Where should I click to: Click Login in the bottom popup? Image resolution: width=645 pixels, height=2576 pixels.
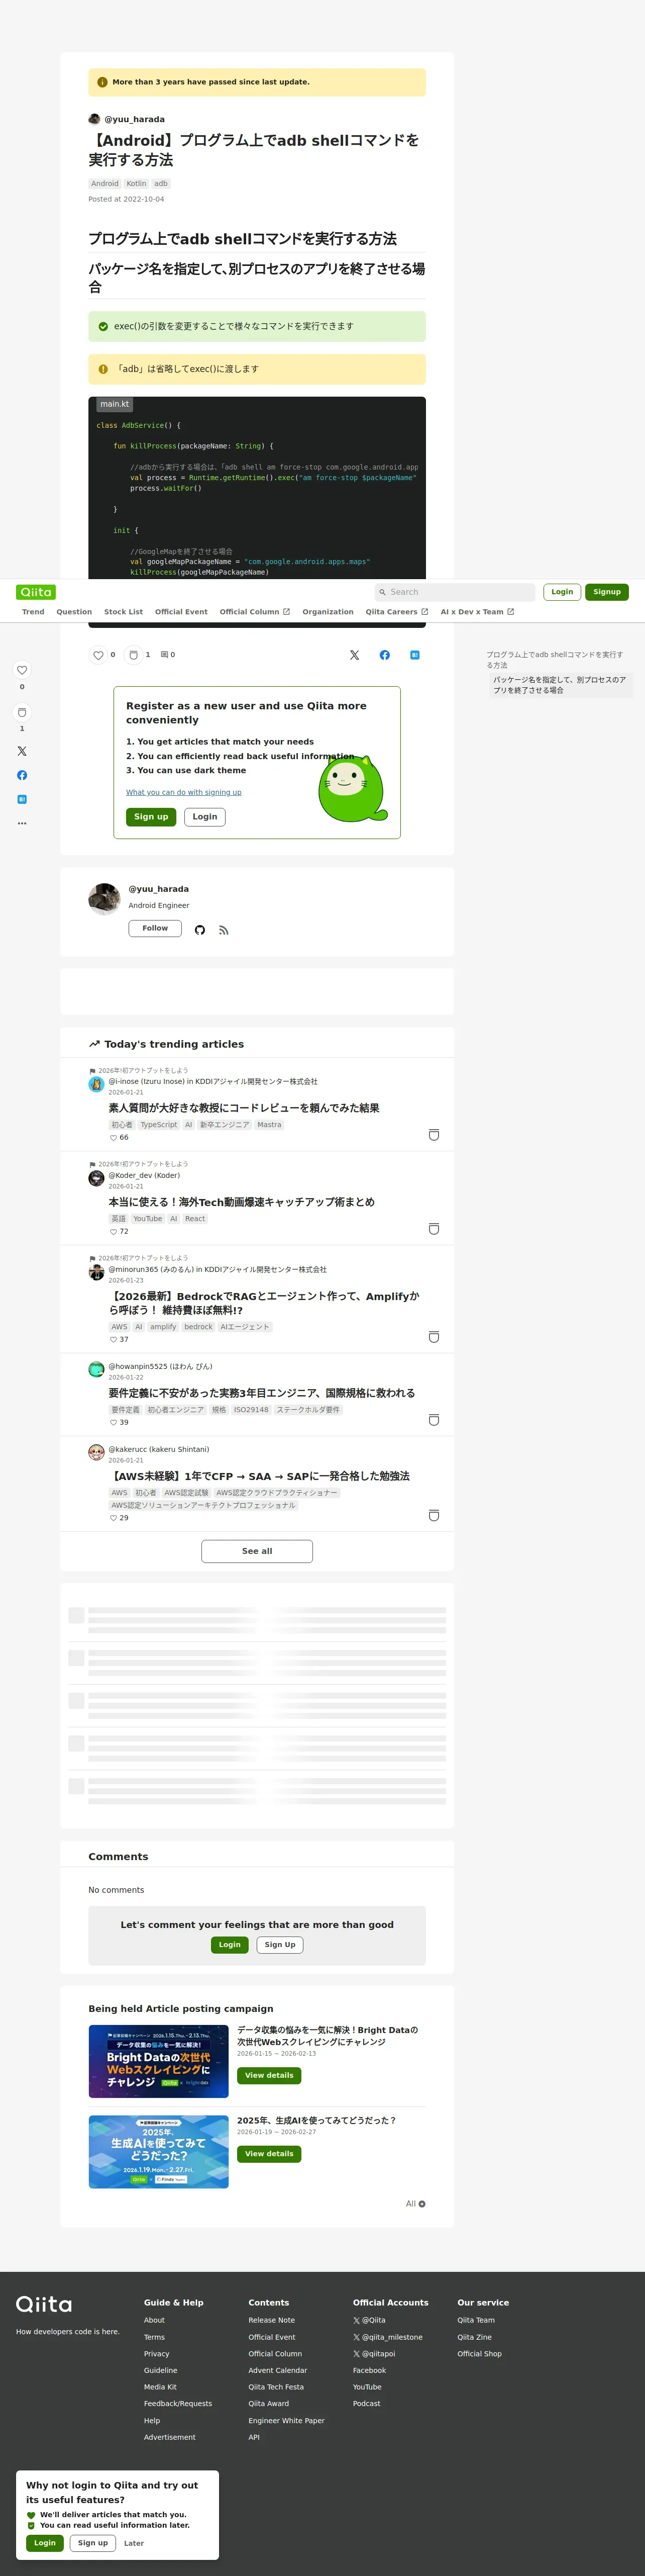click(x=45, y=2543)
